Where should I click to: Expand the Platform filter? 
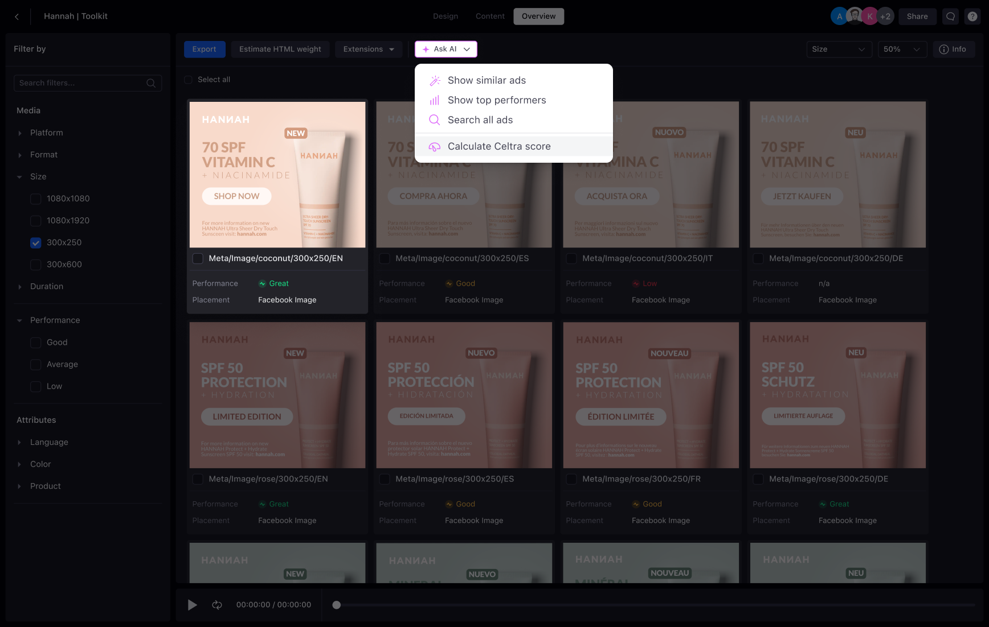tap(19, 133)
